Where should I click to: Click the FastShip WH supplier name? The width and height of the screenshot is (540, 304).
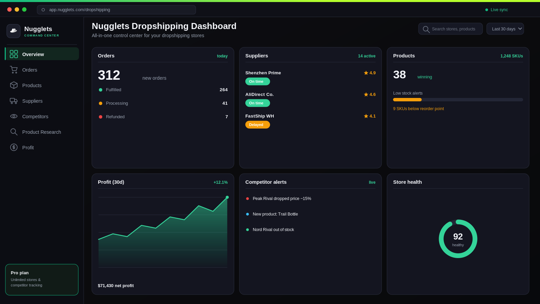pyautogui.click(x=260, y=116)
